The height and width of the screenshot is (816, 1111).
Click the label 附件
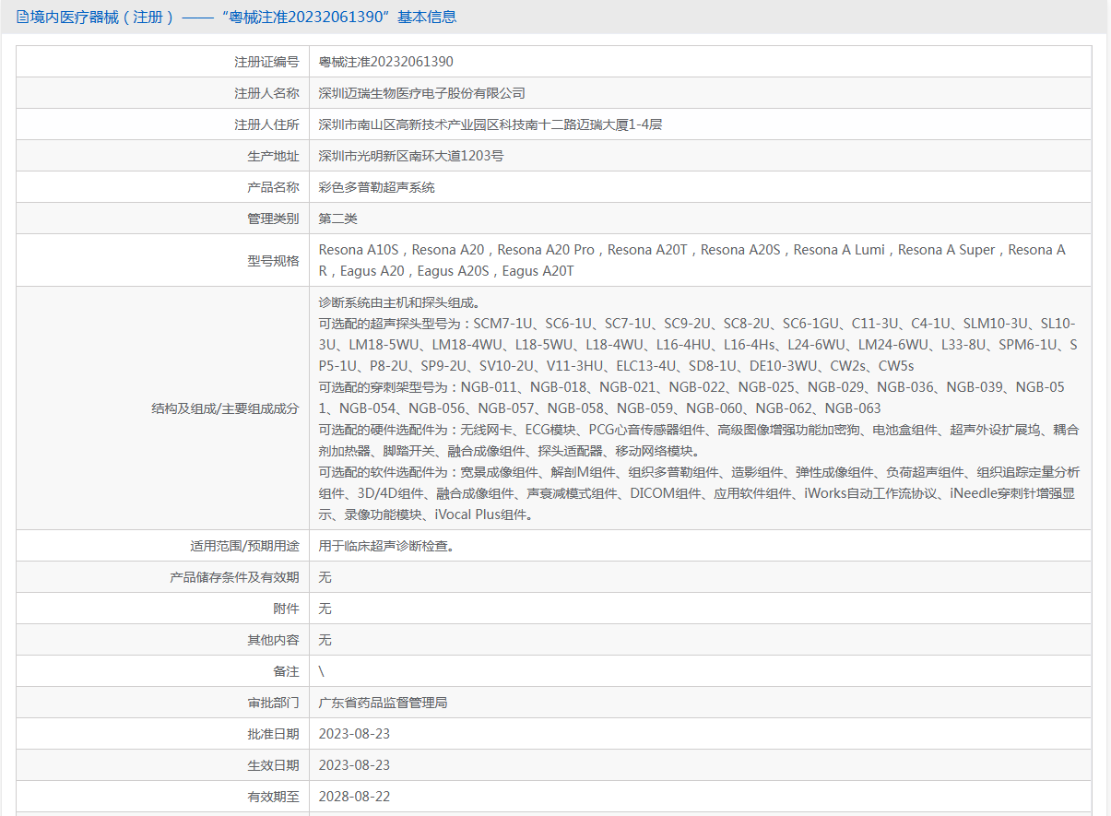287,609
